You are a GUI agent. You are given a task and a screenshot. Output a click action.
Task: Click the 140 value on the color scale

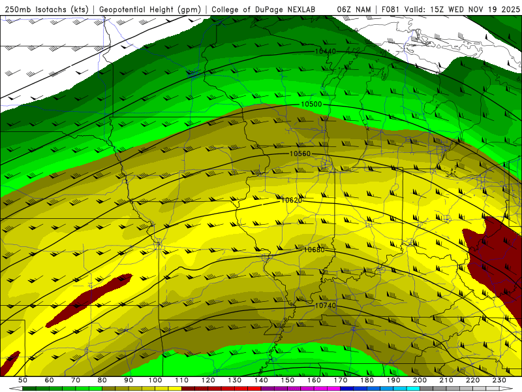pyautogui.click(x=261, y=380)
